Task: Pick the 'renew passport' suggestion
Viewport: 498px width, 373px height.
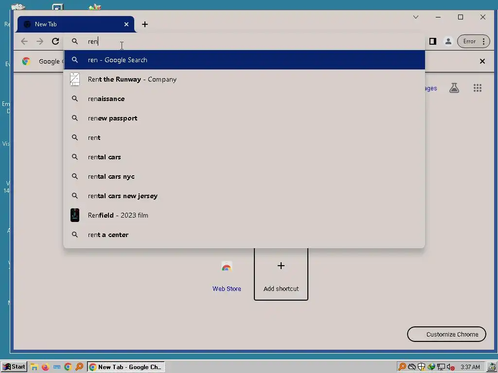Action: (x=244, y=118)
